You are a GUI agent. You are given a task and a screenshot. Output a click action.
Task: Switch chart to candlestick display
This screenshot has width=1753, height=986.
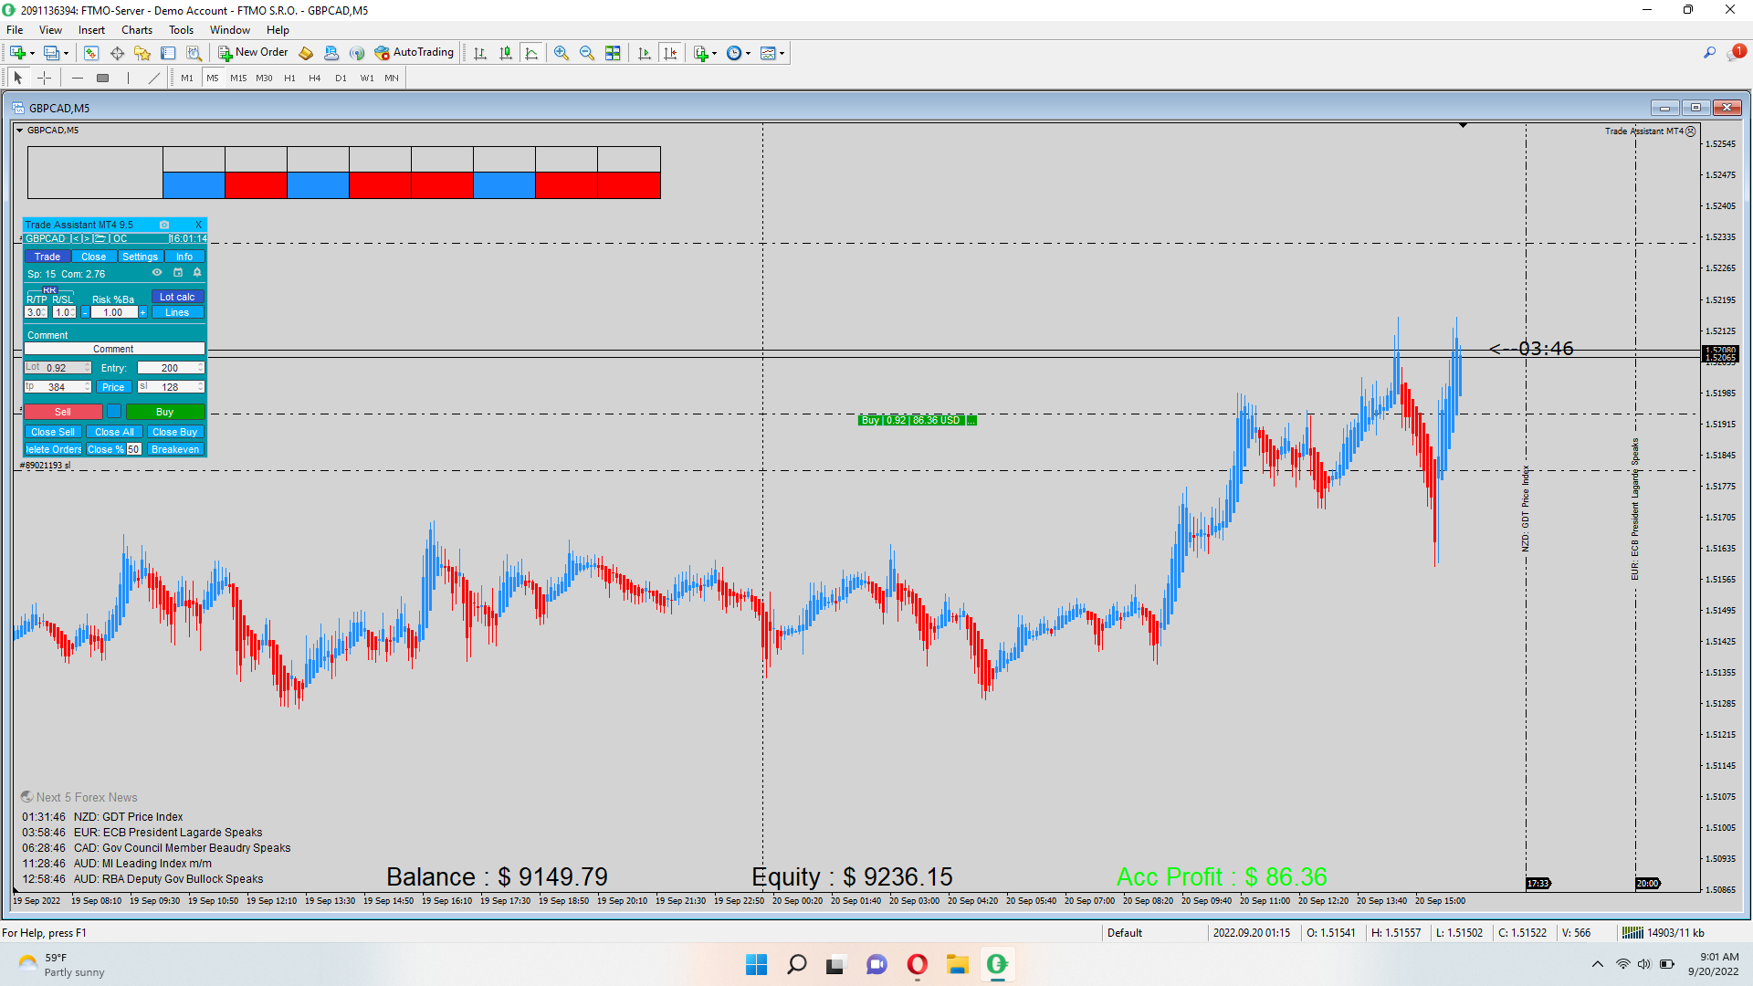(505, 53)
